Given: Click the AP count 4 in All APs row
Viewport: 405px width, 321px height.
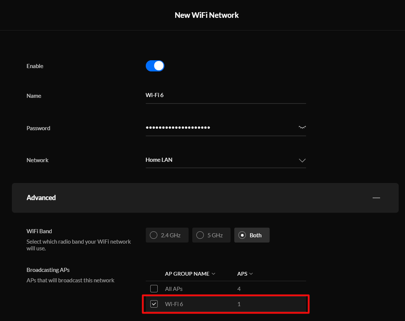Looking at the screenshot, I should tap(239, 289).
